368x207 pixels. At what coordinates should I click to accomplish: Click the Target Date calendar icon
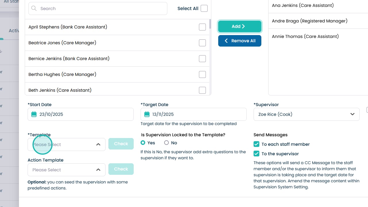pyautogui.click(x=147, y=114)
